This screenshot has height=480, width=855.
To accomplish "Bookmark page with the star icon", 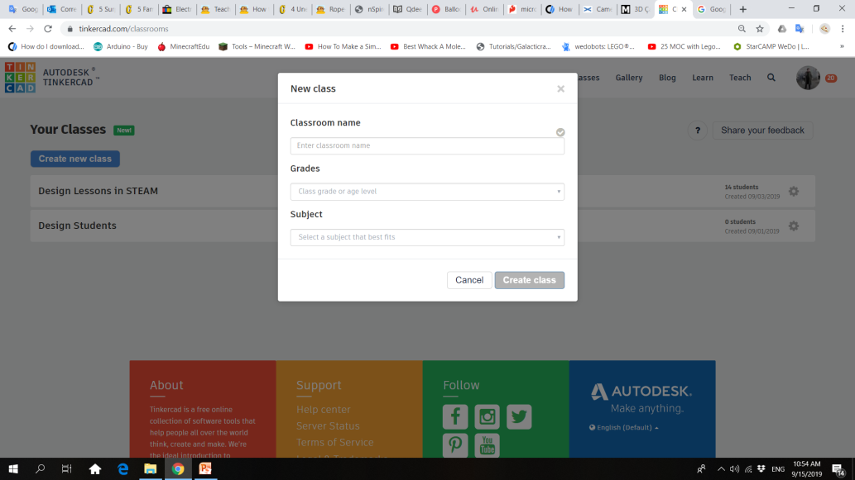I will [x=760, y=29].
